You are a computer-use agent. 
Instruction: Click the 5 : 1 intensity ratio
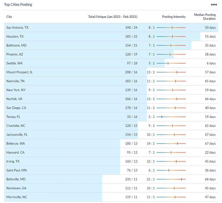pyautogui.click(x=151, y=63)
